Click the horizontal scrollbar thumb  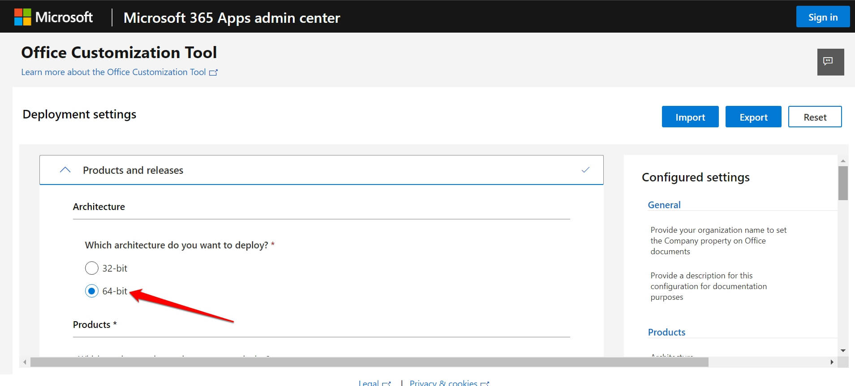click(x=369, y=362)
